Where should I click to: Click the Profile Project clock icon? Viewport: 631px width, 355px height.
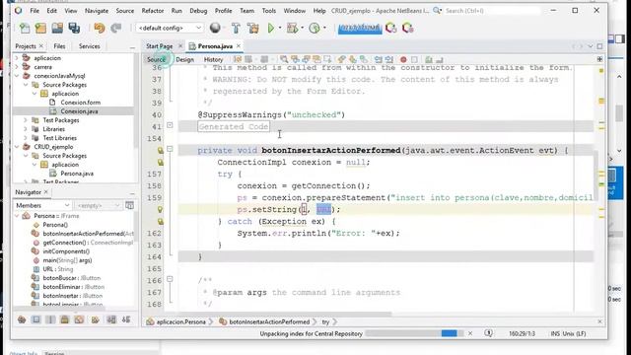click(x=315, y=28)
